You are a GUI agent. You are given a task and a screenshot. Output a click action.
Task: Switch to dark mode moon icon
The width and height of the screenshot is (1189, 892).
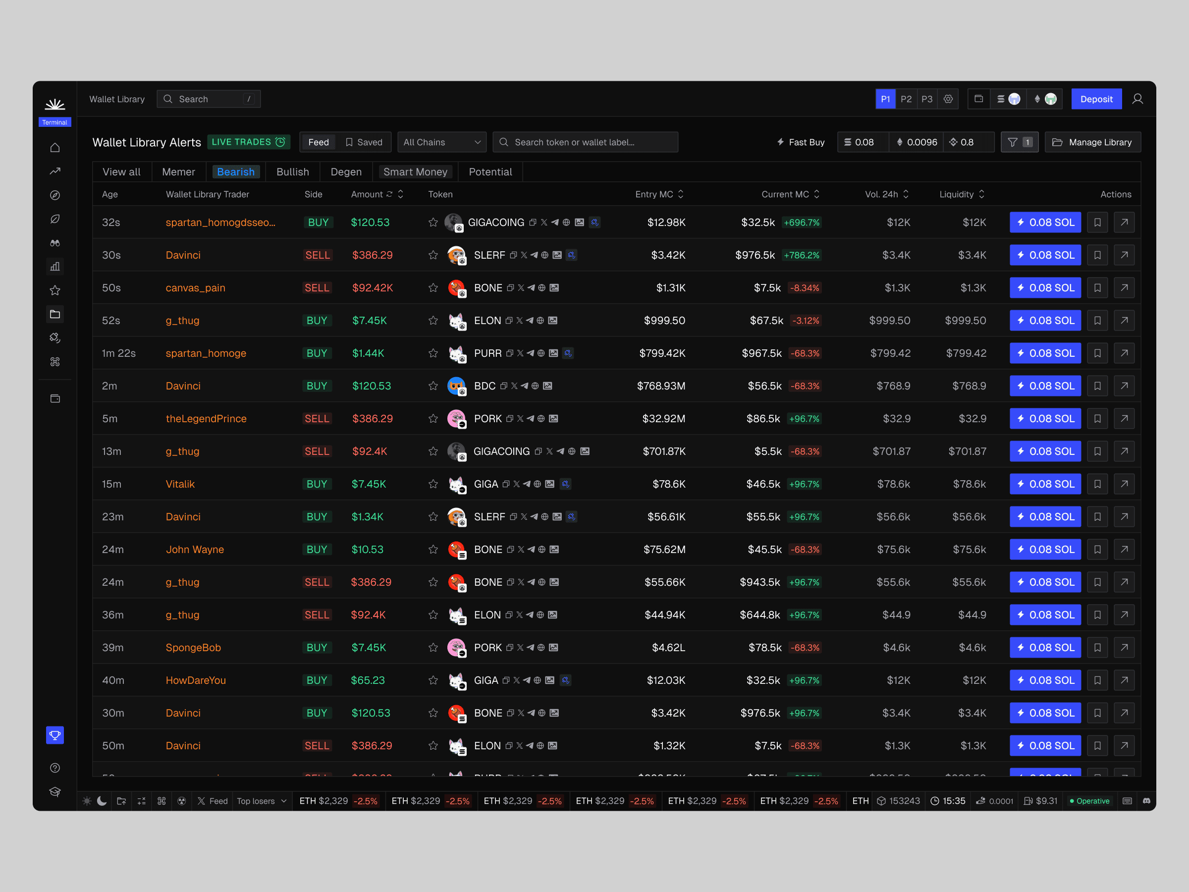tap(102, 801)
